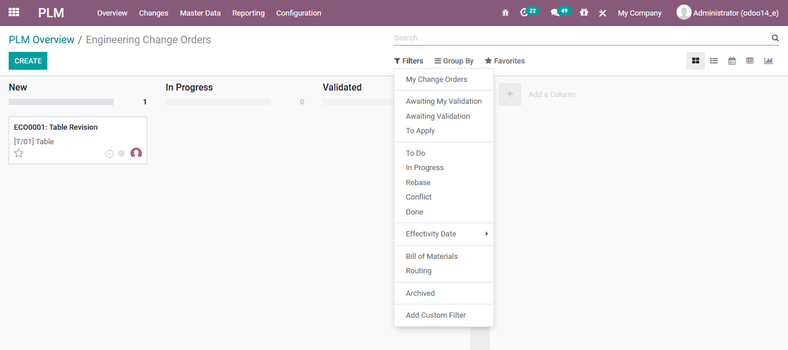This screenshot has height=350, width=788.
Task: Click the grey kanban state dot on ECO0001
Action: pos(121,153)
